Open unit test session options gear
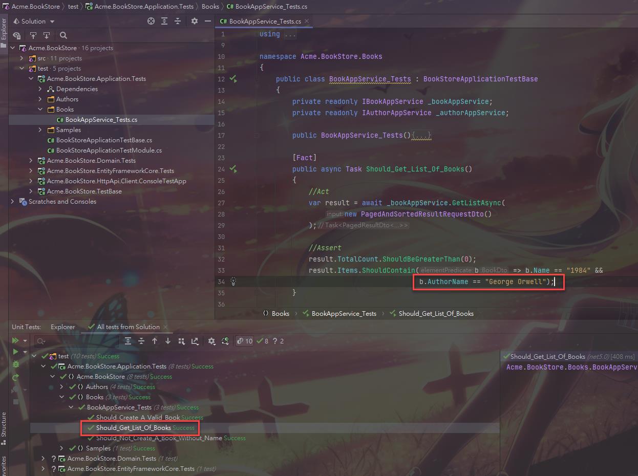The height and width of the screenshot is (476, 638). pos(211,341)
